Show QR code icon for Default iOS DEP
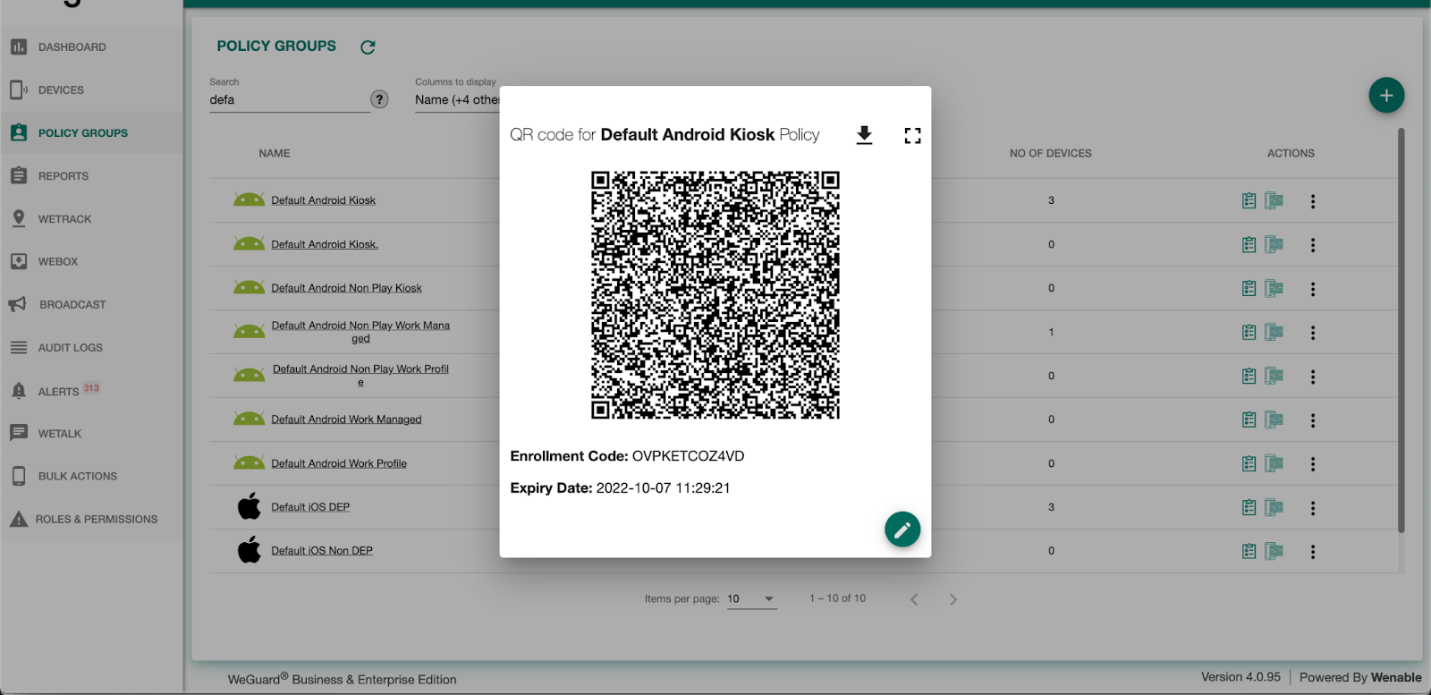This screenshot has width=1431, height=695. [1274, 508]
